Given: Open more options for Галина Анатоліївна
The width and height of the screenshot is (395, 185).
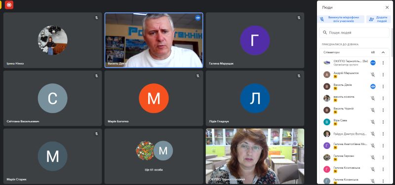Looking at the screenshot, I should (383, 146).
